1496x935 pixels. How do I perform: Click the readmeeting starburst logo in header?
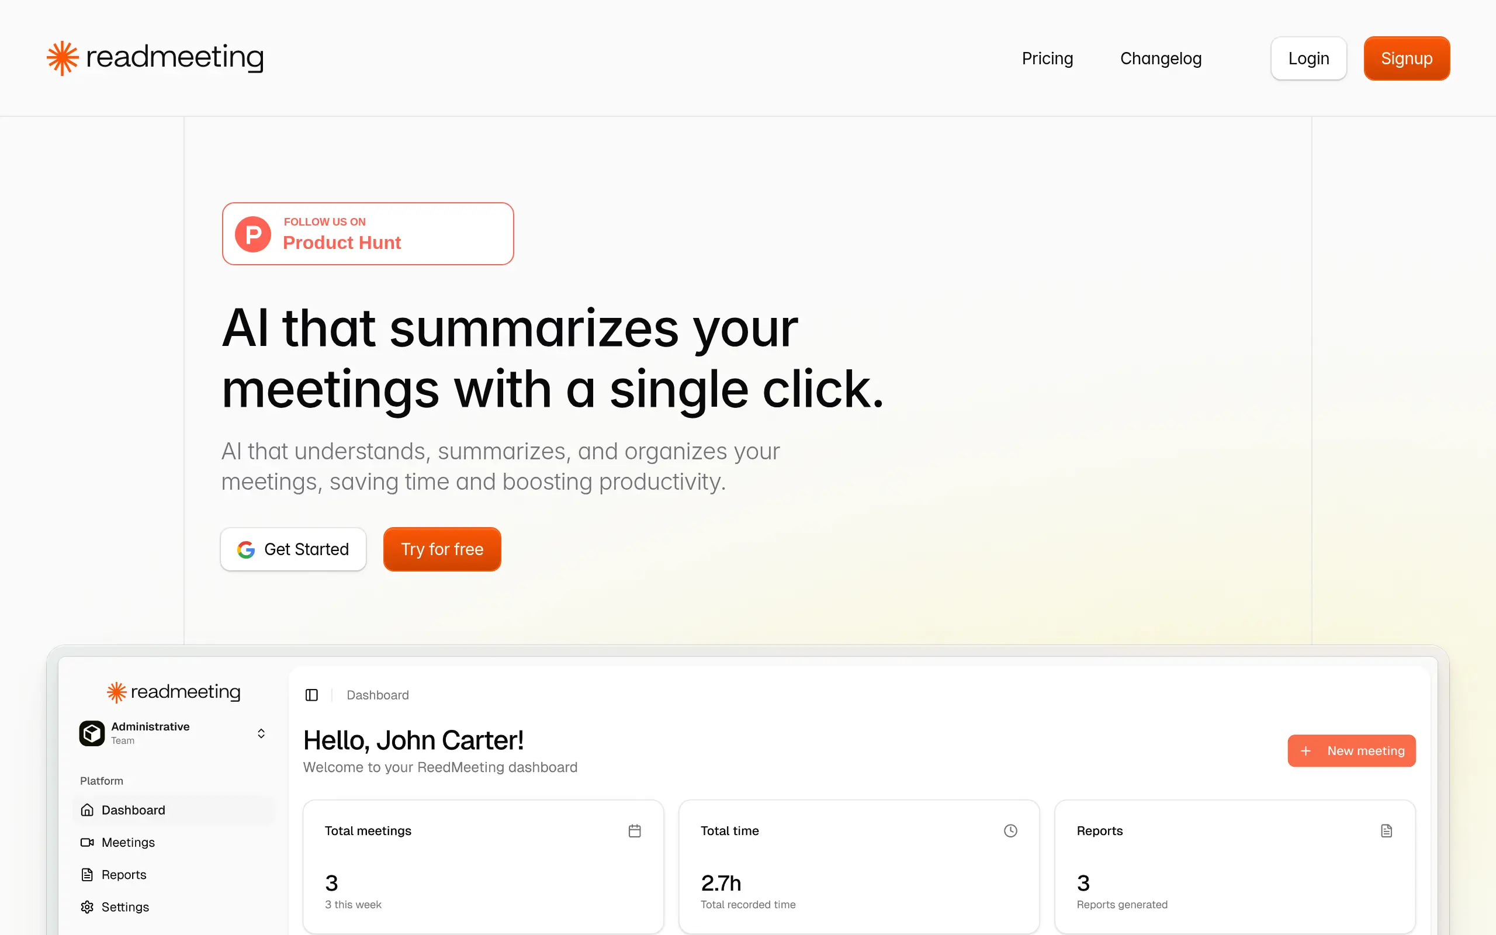63,58
